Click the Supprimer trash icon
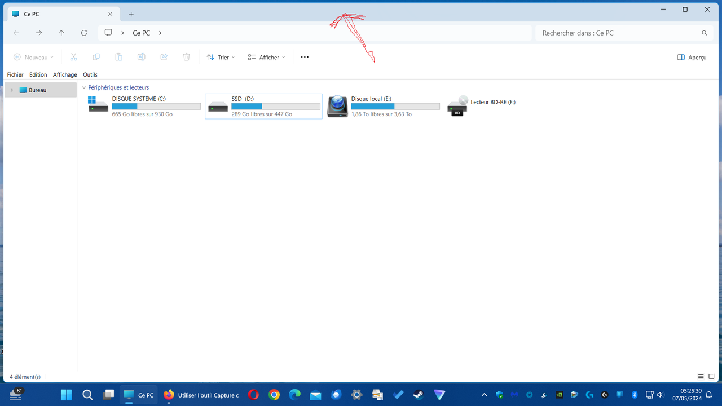 pos(186,56)
